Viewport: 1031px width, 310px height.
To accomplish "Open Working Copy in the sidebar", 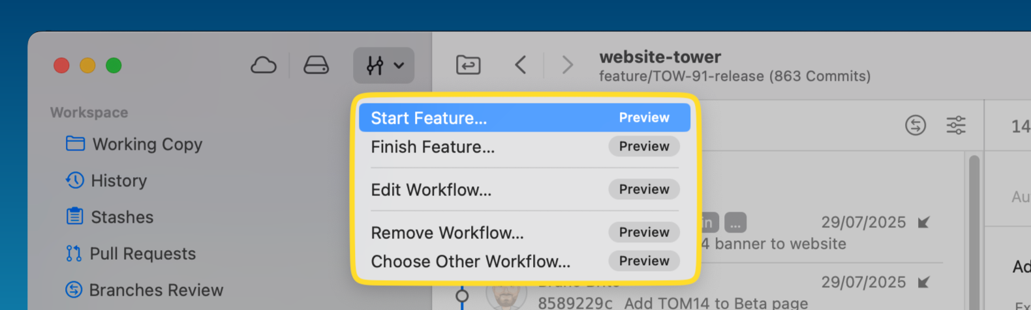I will (x=147, y=144).
